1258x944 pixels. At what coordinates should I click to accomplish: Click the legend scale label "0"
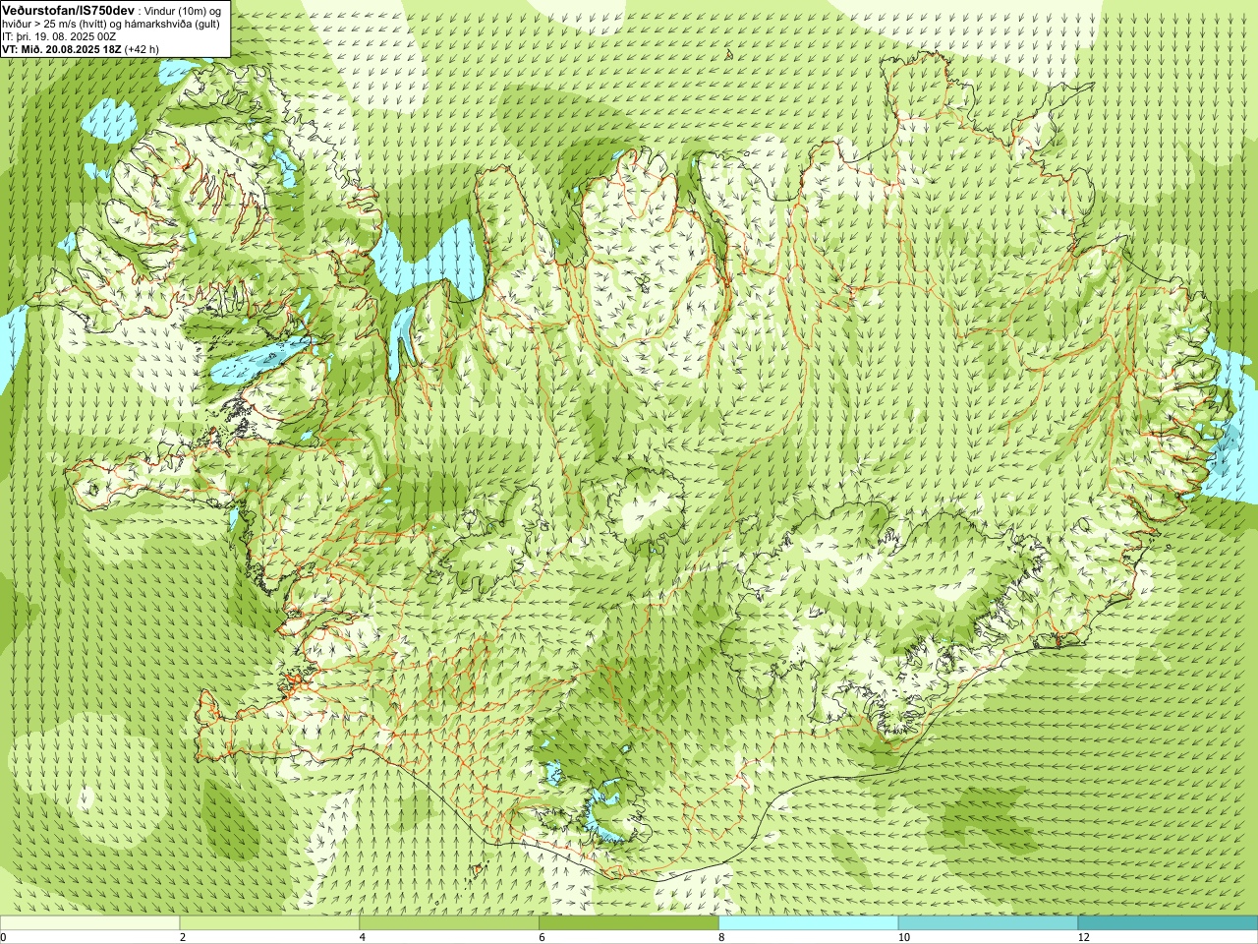3,937
